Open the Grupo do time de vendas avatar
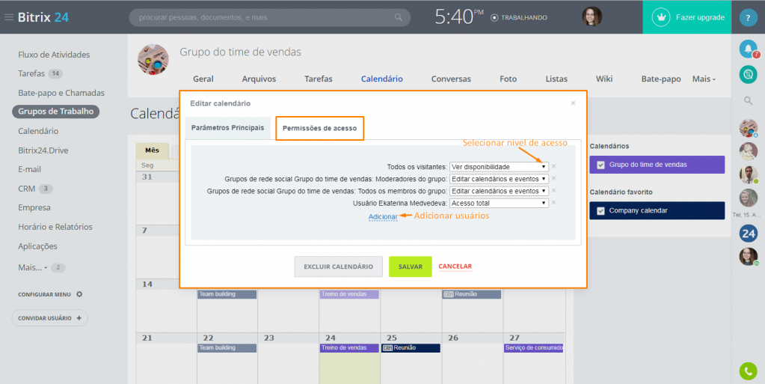This screenshot has width=765, height=384. pyautogui.click(x=153, y=60)
